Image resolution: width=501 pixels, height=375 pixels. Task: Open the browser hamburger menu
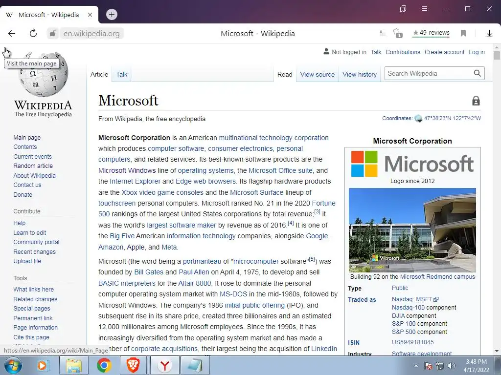tap(425, 9)
